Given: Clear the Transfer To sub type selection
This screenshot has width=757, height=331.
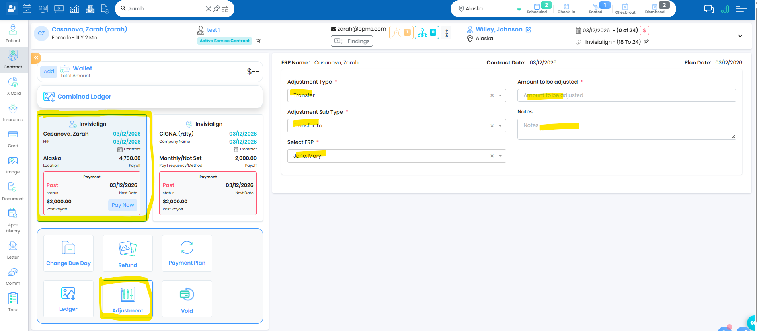Looking at the screenshot, I should point(492,126).
